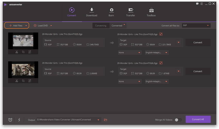Viewport: 219px width, 129px height.
Task: Open the hamburger menu icon
Action: pos(201,4)
